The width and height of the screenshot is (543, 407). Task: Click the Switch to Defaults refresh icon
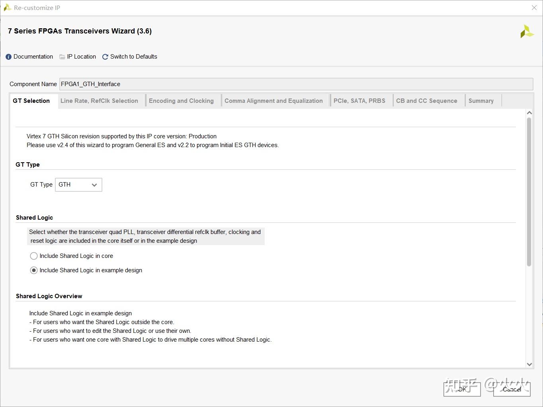tap(105, 57)
